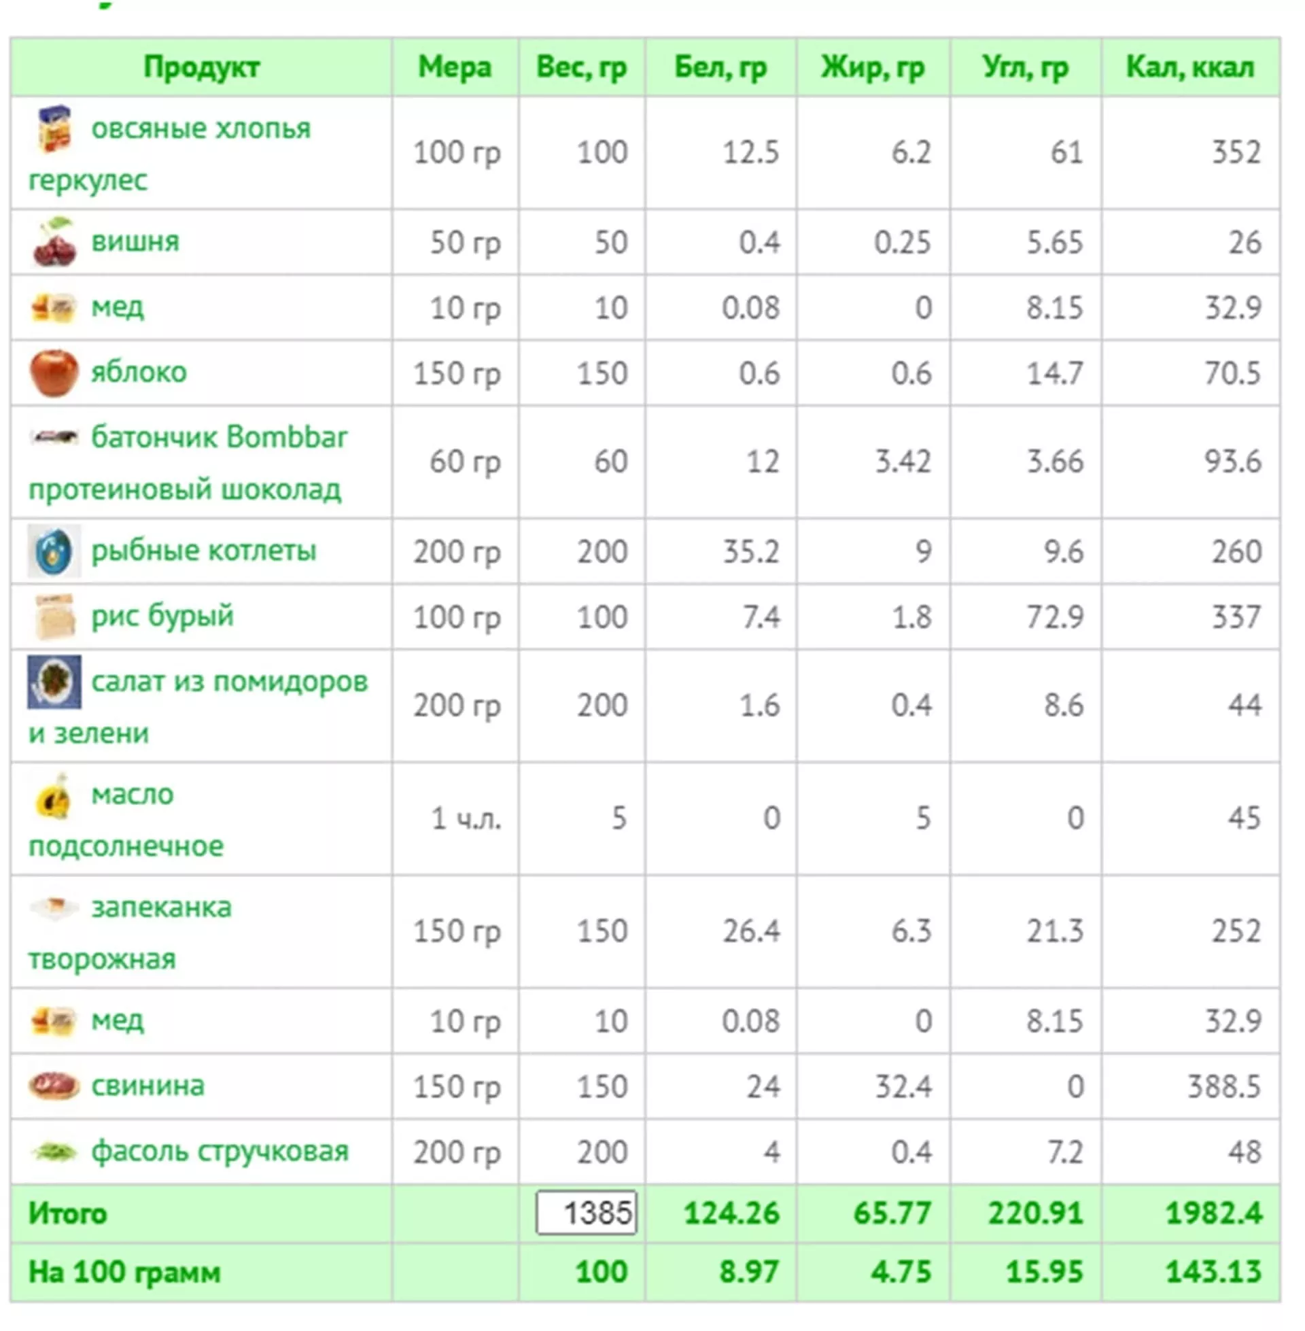The width and height of the screenshot is (1305, 1331).
Task: Open the овсяные хлопья геркулес link
Action: point(200,128)
